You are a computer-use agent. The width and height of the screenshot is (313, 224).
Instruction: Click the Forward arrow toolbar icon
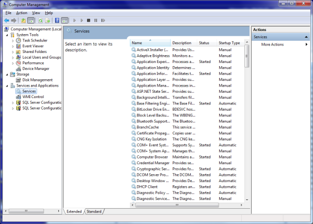[x=14, y=20]
